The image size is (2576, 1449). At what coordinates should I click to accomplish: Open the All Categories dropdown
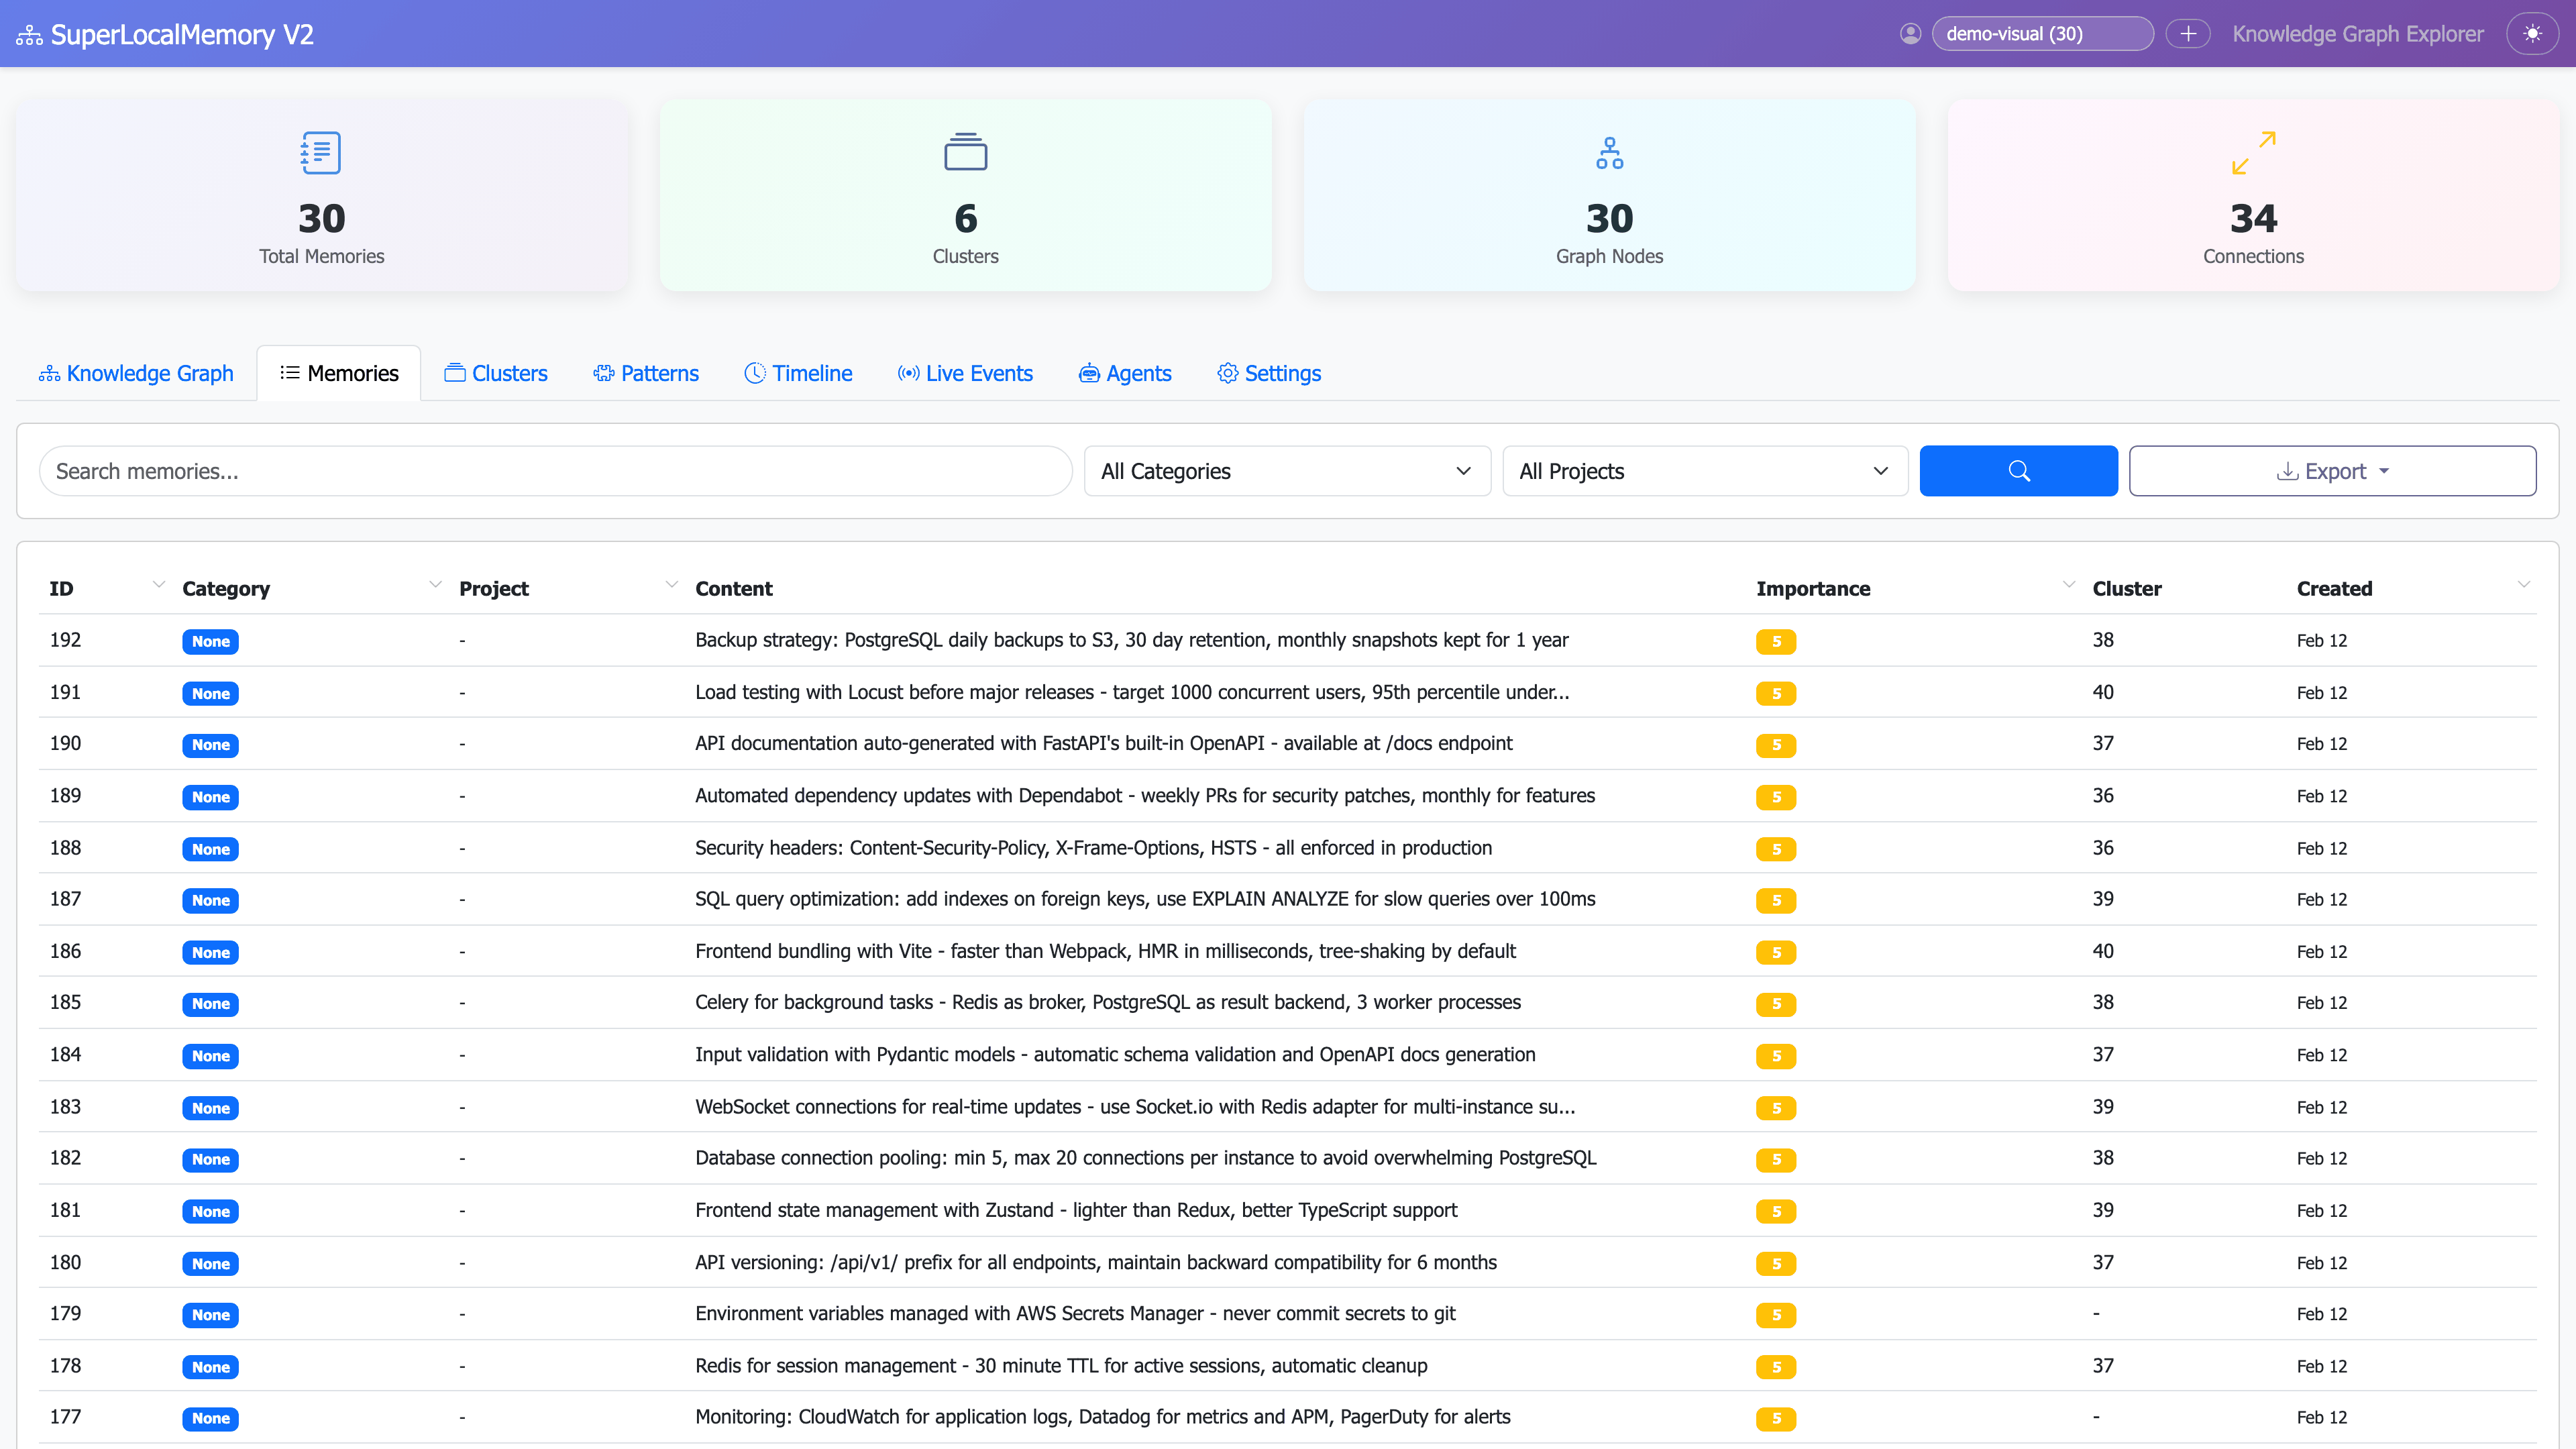coord(1287,470)
